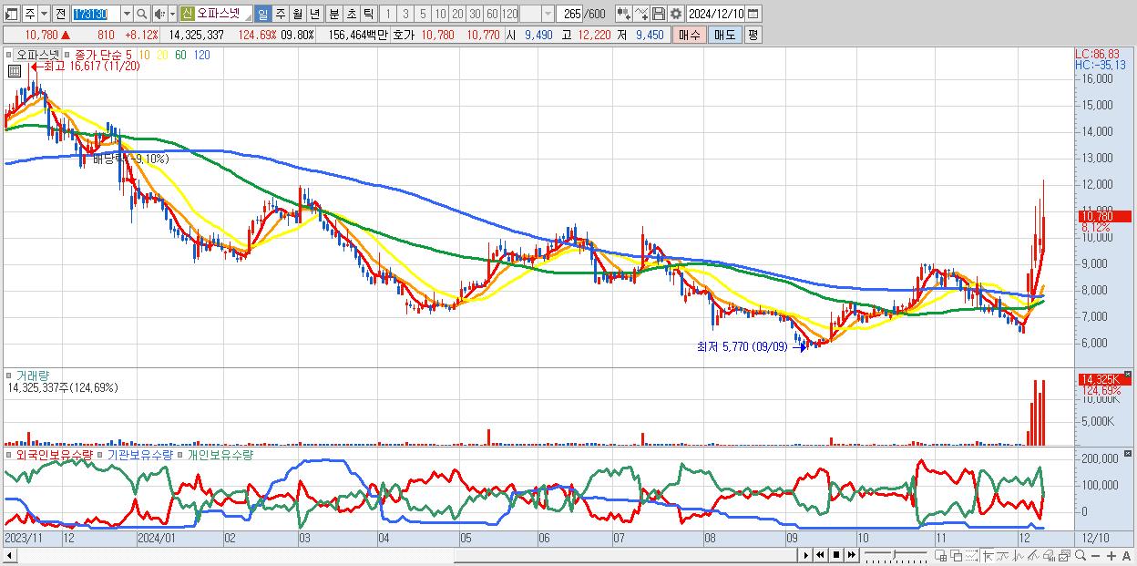This screenshot has height=566, width=1137.
Task: Select the 1 interval button
Action: click(387, 14)
